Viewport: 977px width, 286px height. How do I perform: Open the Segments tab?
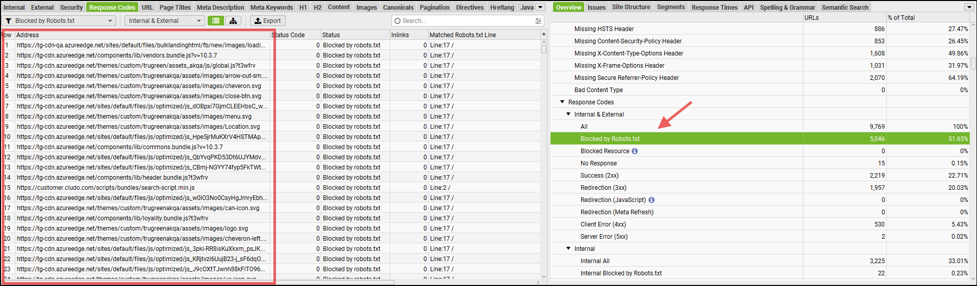tap(671, 7)
